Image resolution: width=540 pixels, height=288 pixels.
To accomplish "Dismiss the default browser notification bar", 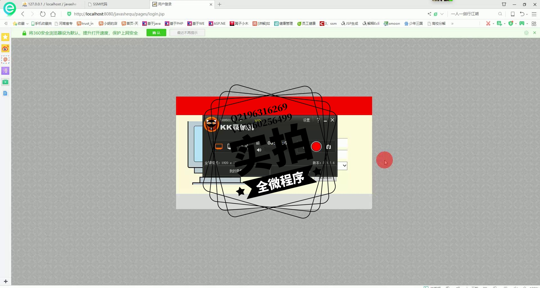I will 535,33.
